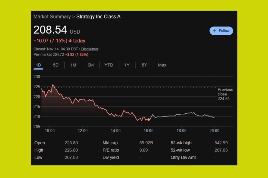The width and height of the screenshot is (268, 178).
Task: Open the YTD chart view
Action: coord(109,65)
